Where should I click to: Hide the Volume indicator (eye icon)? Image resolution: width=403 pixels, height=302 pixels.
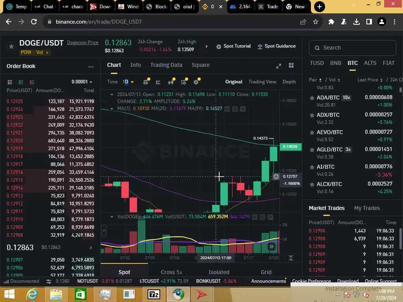tap(255, 217)
